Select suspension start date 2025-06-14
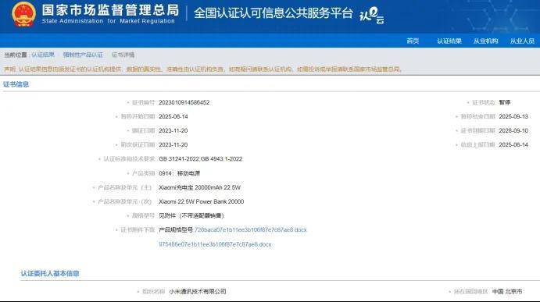 pyautogui.click(x=173, y=116)
